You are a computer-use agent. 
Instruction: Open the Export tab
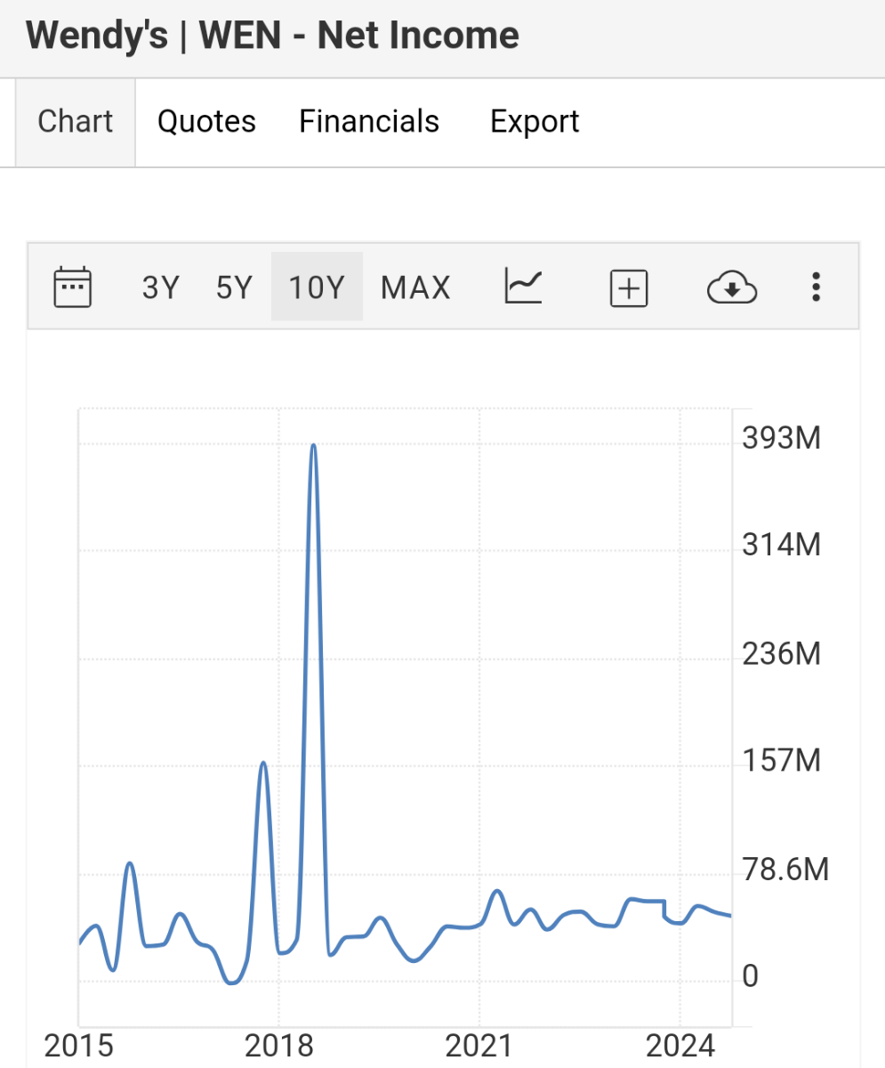pos(535,122)
